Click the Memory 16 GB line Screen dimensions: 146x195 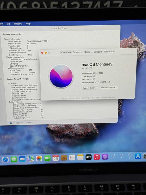[x=88, y=79]
